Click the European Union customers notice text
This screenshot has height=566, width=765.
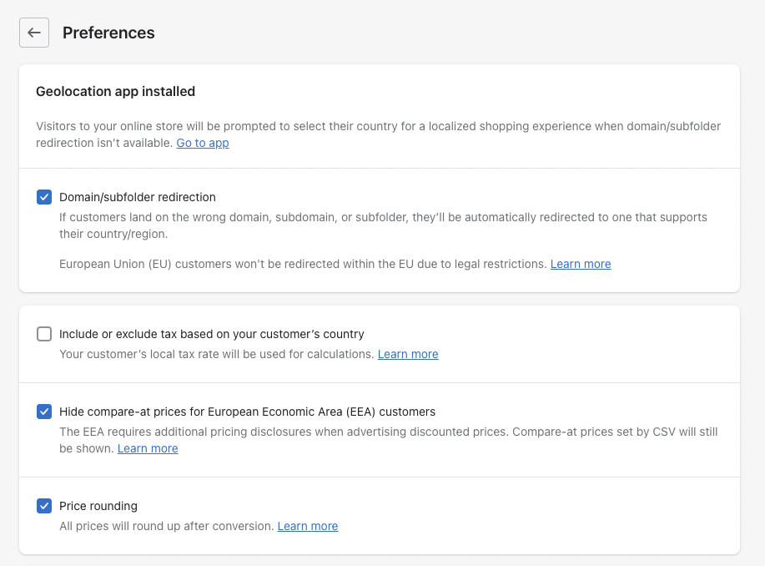pos(303,264)
